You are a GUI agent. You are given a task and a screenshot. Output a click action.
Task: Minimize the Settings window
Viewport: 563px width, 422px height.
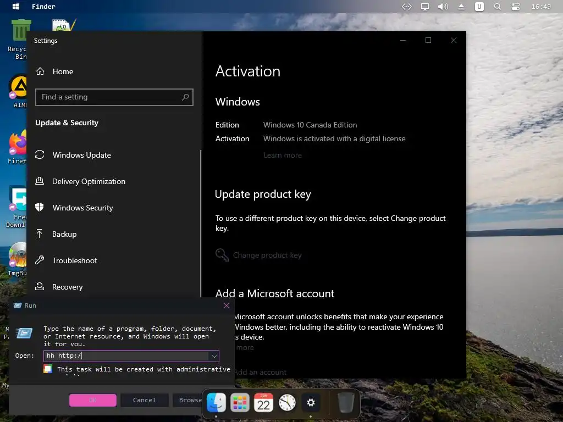tap(403, 40)
